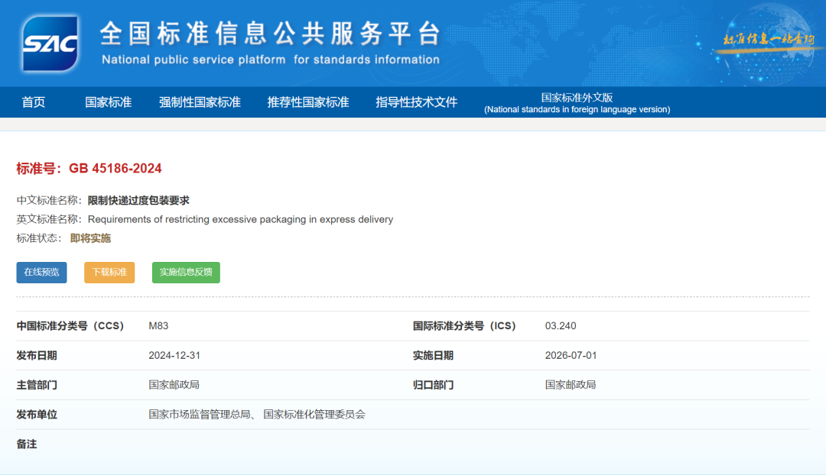Select the English title Requirements of restricting excessive packaging
This screenshot has width=826, height=475.
[197, 219]
